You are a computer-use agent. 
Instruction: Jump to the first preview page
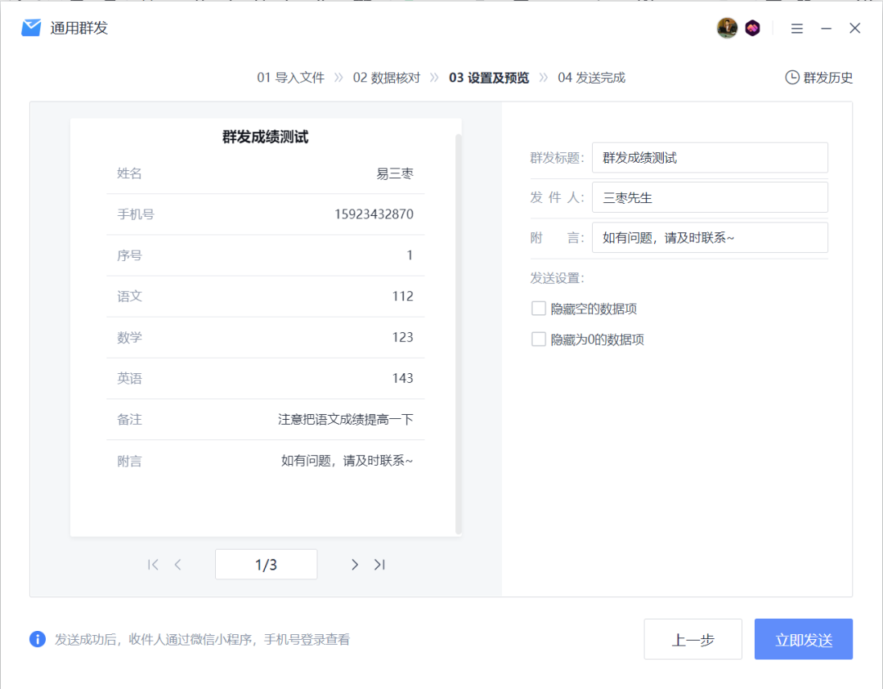(x=152, y=564)
